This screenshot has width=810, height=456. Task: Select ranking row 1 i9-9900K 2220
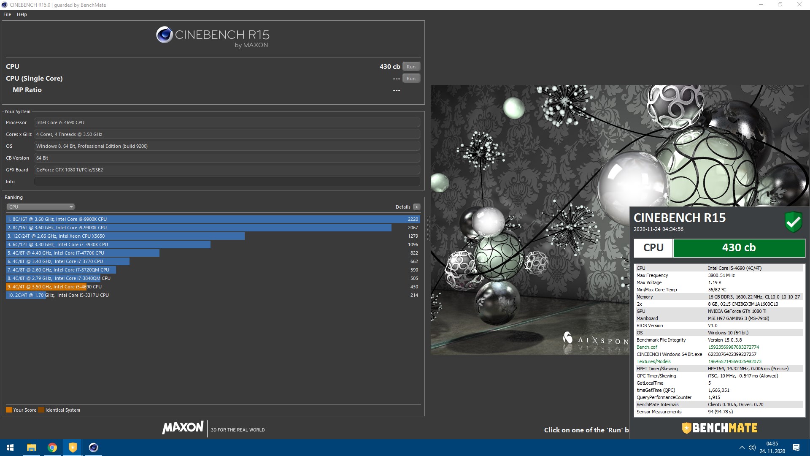click(x=213, y=219)
